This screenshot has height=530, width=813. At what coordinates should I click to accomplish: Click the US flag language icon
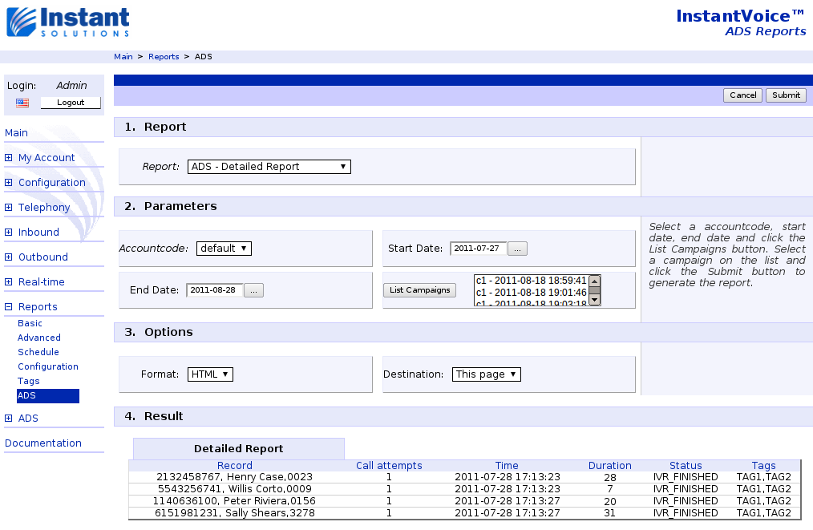[x=22, y=103]
